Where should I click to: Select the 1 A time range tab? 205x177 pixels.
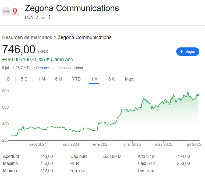point(94,79)
